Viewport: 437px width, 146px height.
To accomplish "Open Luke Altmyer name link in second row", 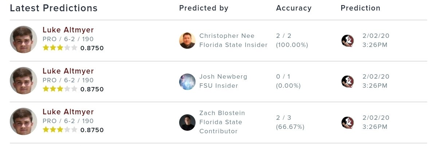I will click(x=68, y=71).
